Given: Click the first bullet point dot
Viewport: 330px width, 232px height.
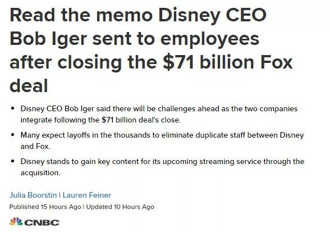Looking at the screenshot, I should pos(13,108).
